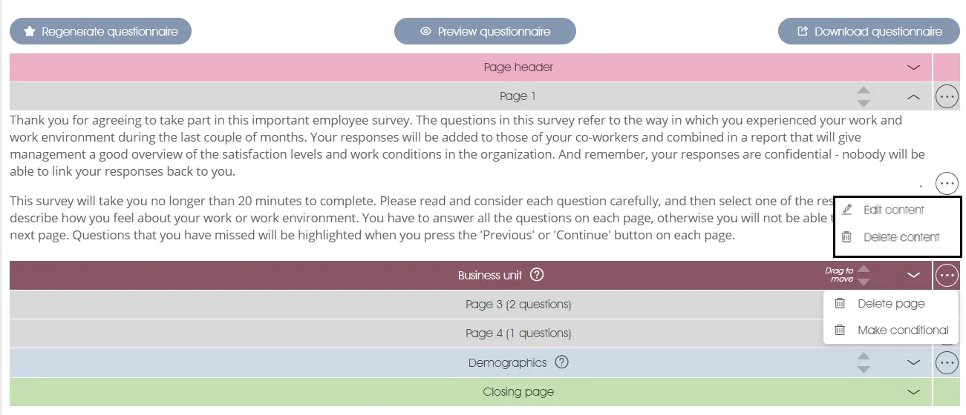The image size is (966, 415).
Task: Expand the Page header section
Action: (913, 67)
